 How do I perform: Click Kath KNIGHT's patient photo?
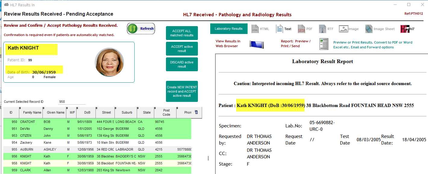click(x=109, y=62)
